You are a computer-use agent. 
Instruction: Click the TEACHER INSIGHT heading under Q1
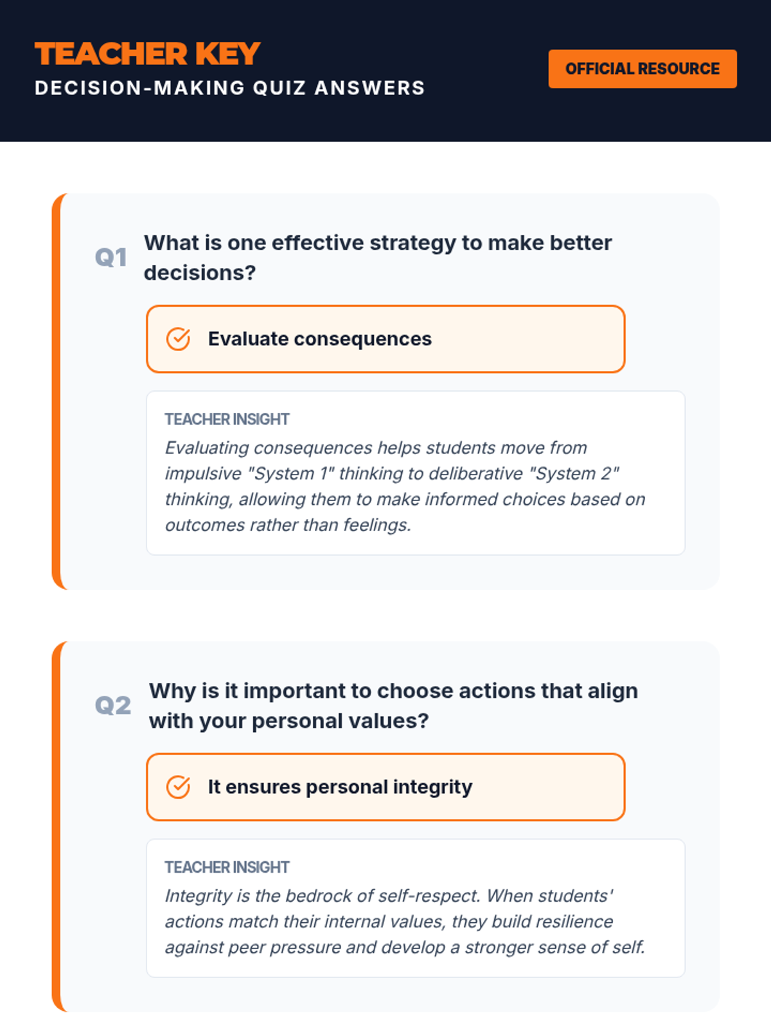[x=227, y=419]
